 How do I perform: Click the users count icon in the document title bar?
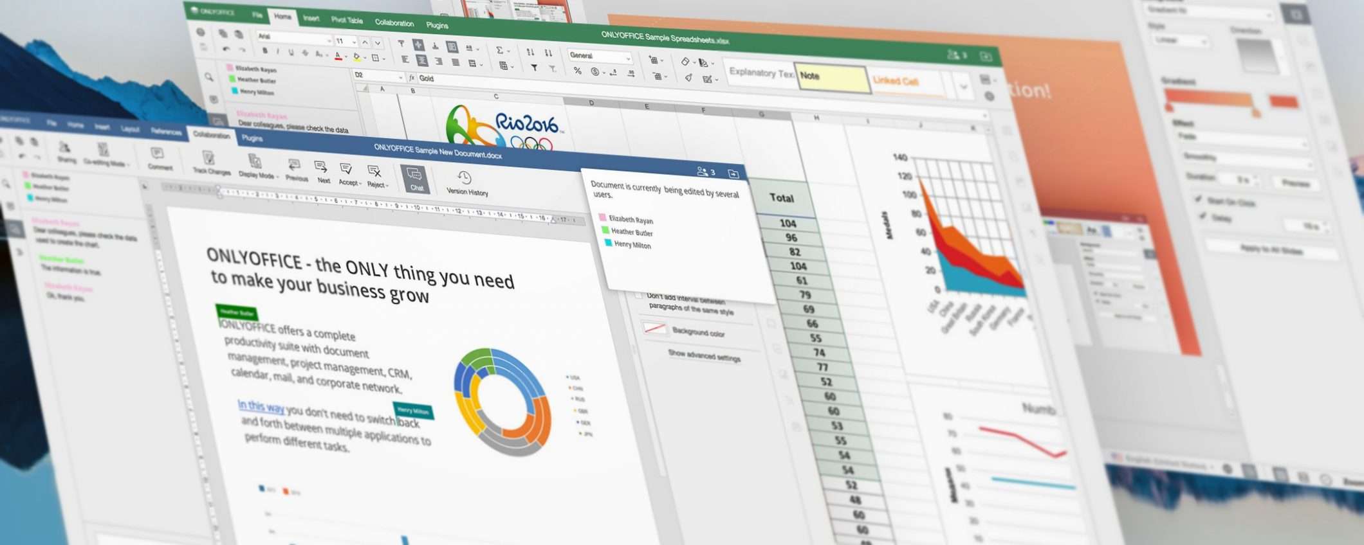click(x=706, y=172)
